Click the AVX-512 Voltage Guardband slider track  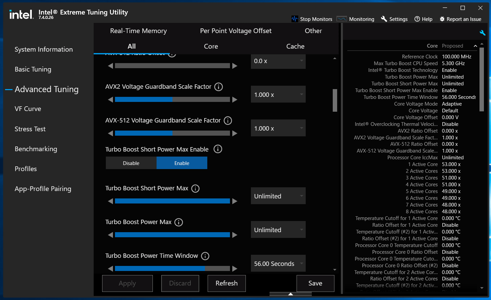[172, 133]
